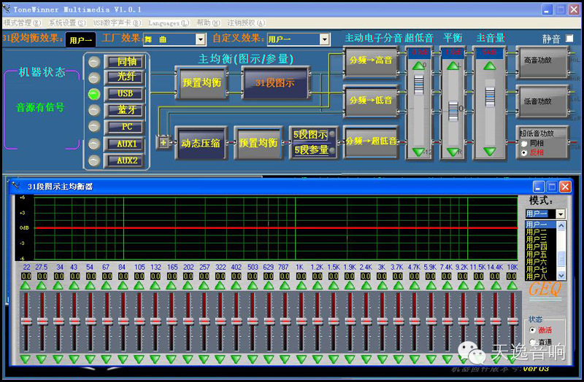Open the upper 预置均衡 preset EQ block
This screenshot has width=584, height=382.
click(201, 82)
